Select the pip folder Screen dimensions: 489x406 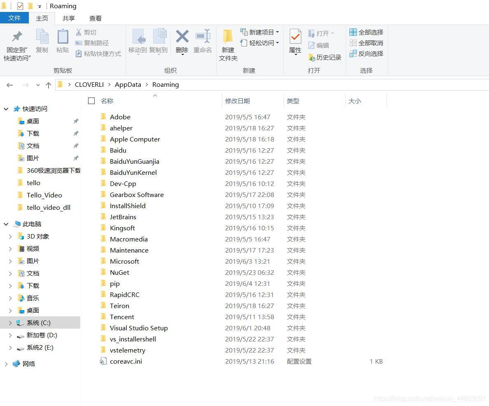[115, 283]
